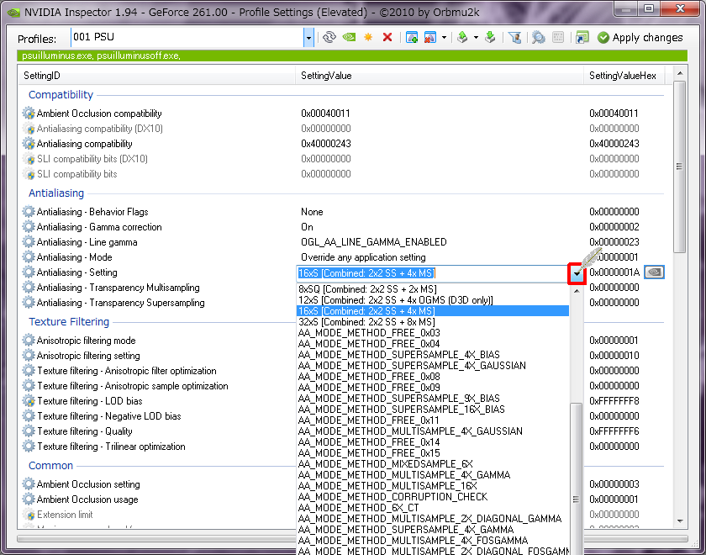Click the OGL_AA_LINE_GAMMA_ENABLED value
This screenshot has width=706, height=555.
374,242
